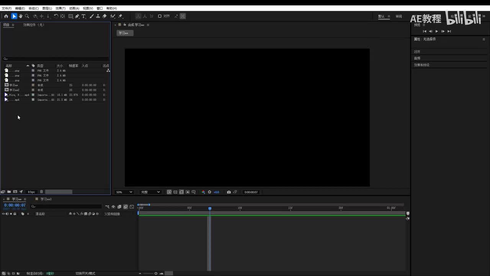The height and width of the screenshot is (276, 490).
Task: Select the Rectangle shape tool
Action: 71,16
